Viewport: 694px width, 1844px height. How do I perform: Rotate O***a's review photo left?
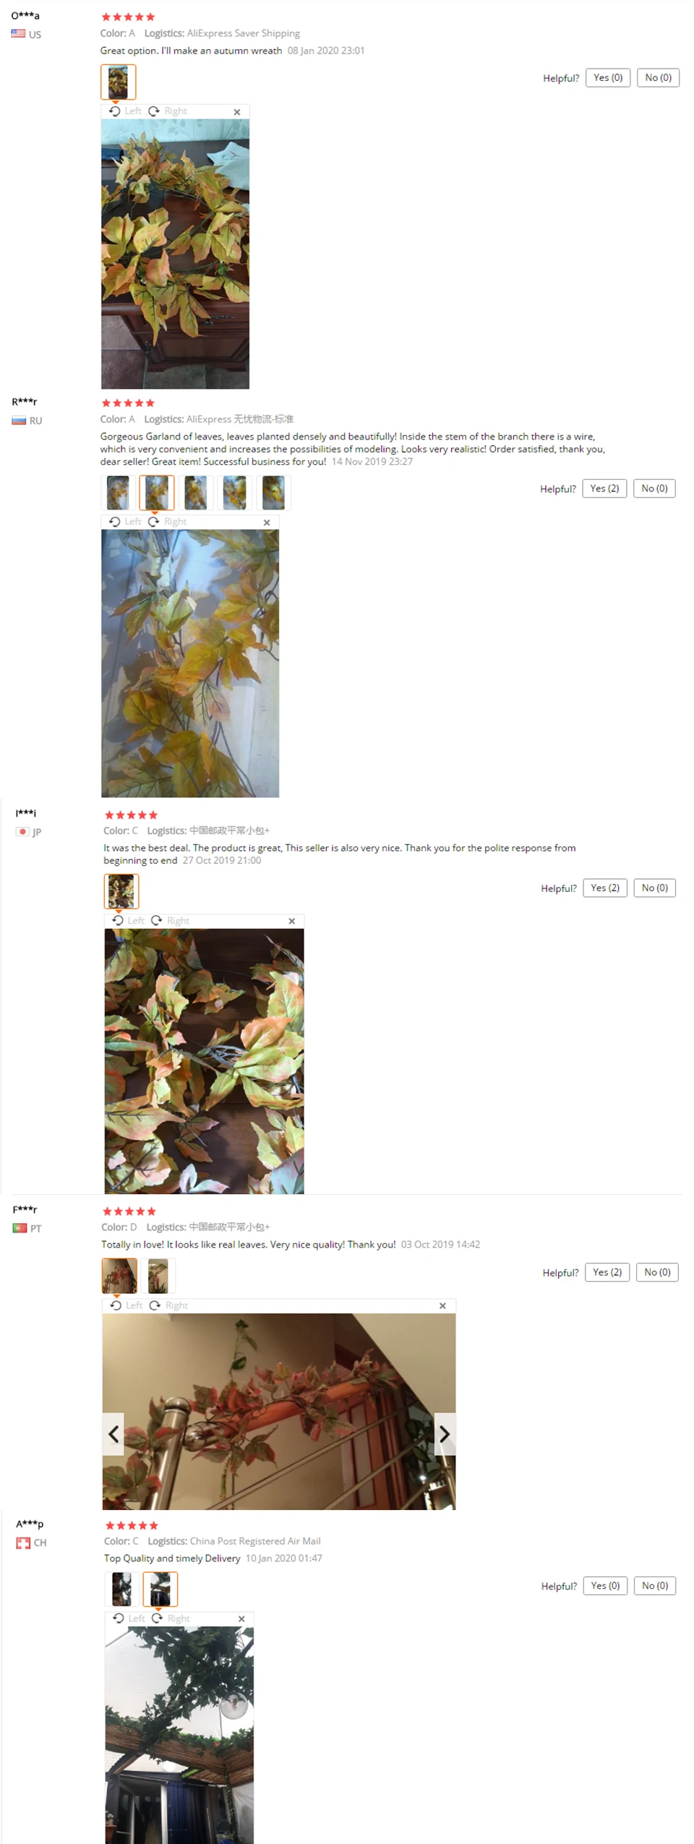[125, 111]
